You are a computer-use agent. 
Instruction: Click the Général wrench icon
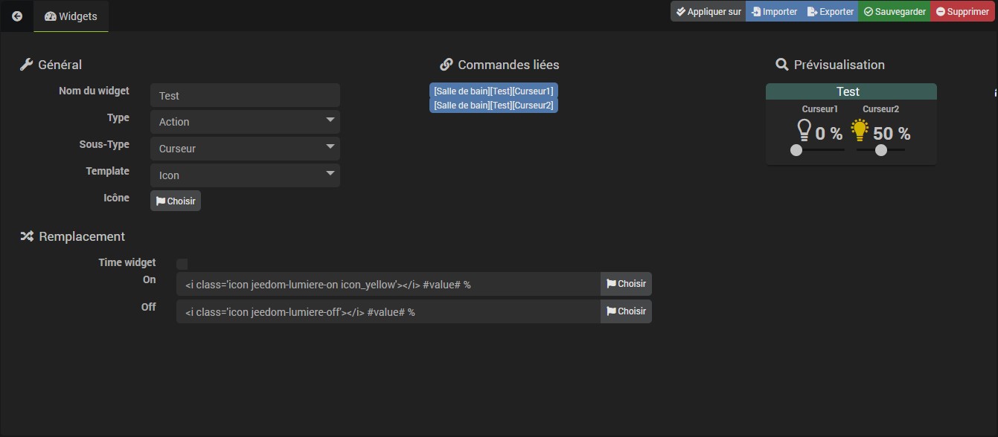(x=26, y=65)
